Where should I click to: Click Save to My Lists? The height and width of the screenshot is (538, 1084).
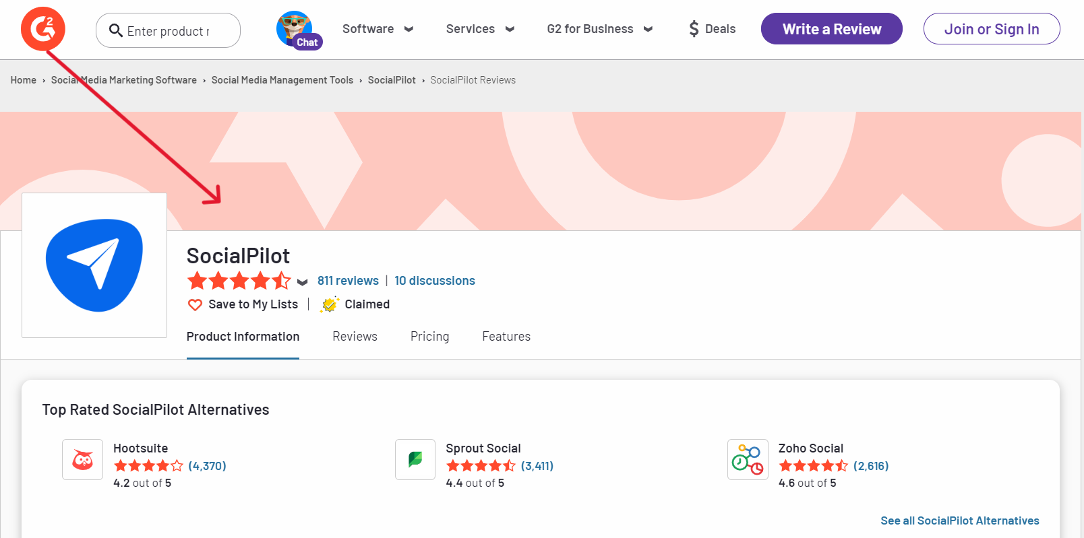253,304
